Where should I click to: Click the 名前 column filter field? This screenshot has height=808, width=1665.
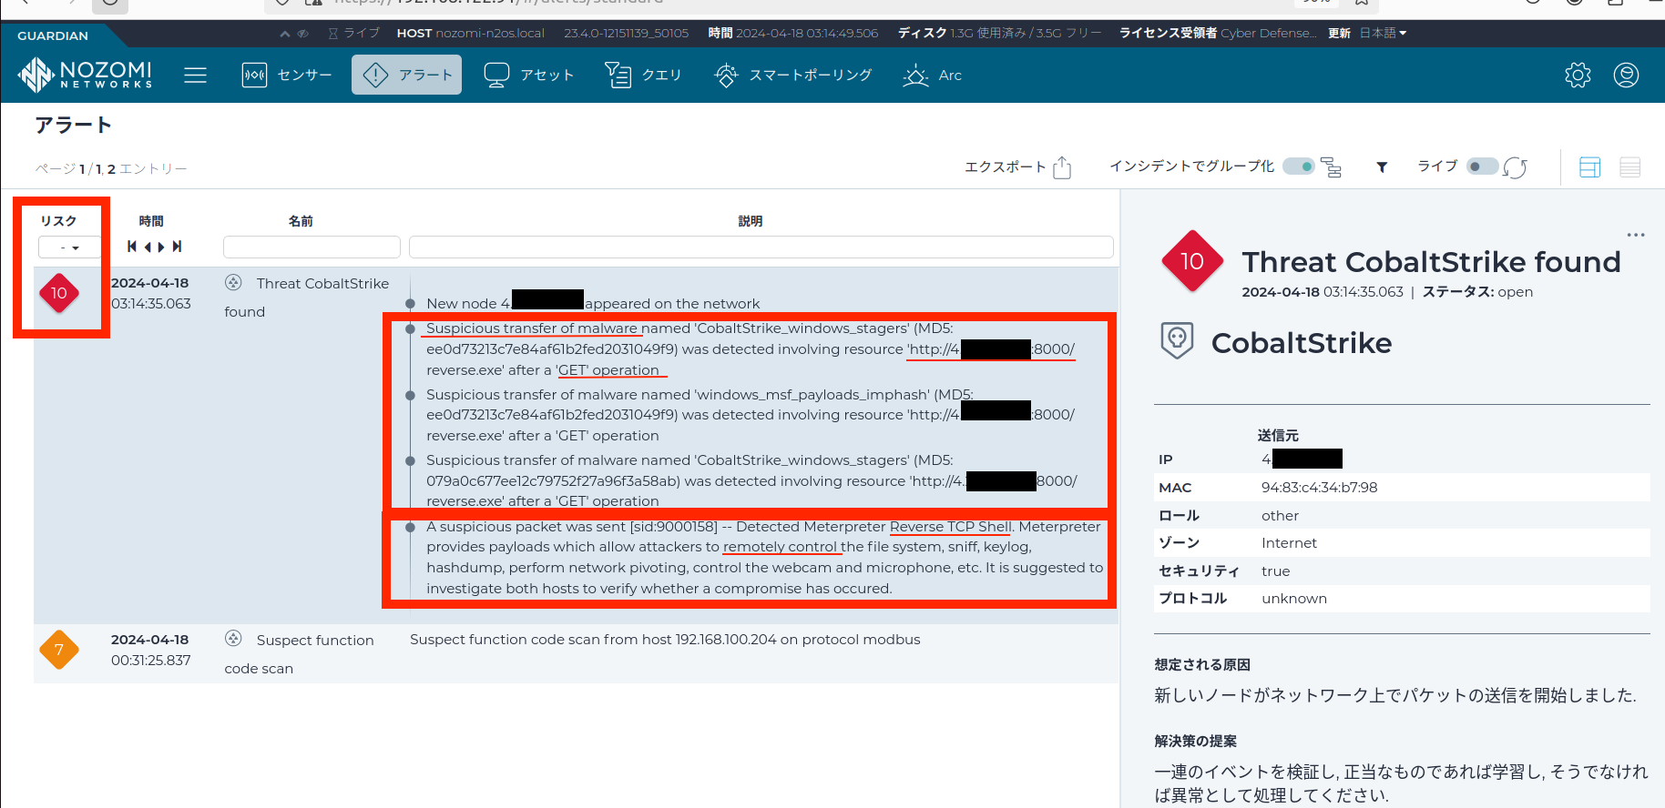pyautogui.click(x=312, y=247)
